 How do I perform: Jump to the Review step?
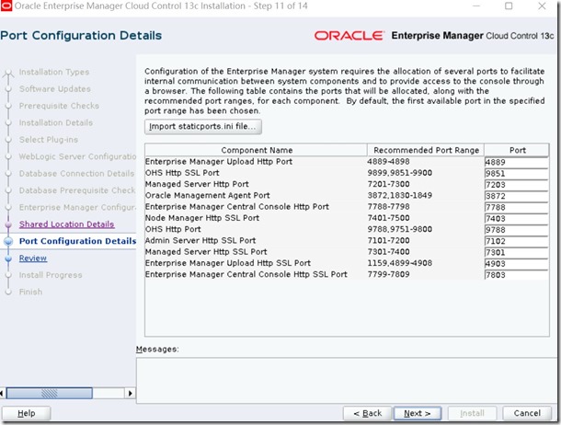click(x=33, y=258)
